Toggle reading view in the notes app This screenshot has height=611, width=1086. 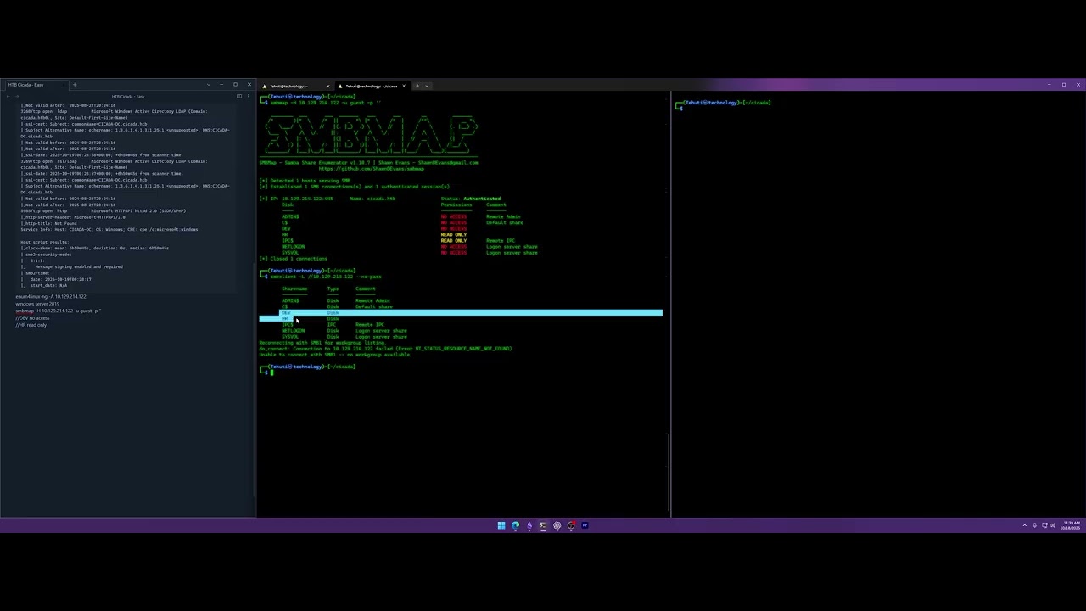coord(239,97)
